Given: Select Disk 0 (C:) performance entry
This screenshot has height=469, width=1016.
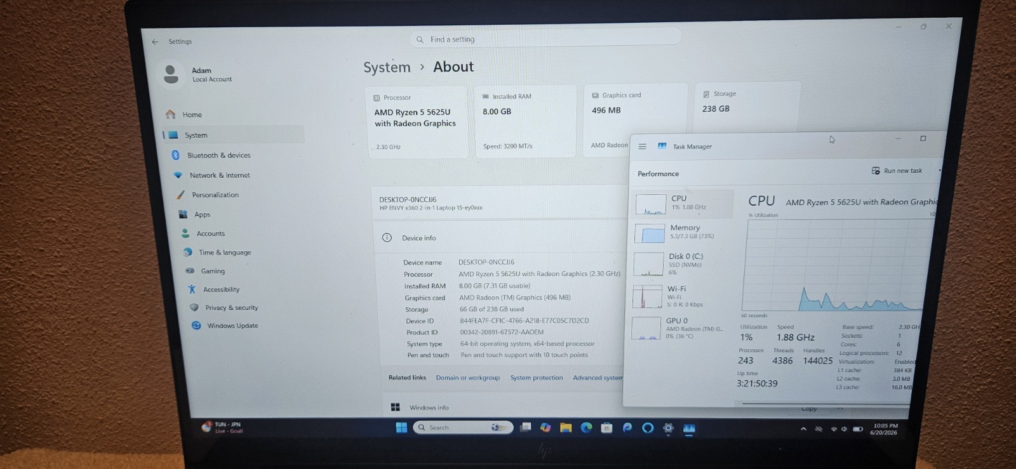Looking at the screenshot, I should pyautogui.click(x=681, y=263).
